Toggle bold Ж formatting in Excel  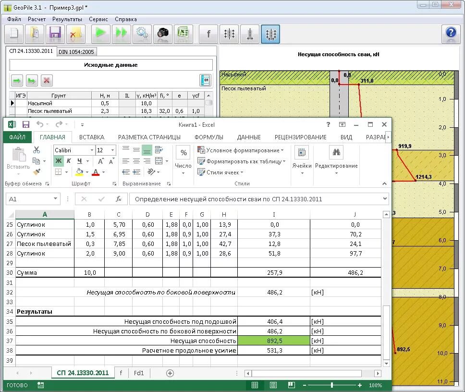pyautogui.click(x=59, y=161)
